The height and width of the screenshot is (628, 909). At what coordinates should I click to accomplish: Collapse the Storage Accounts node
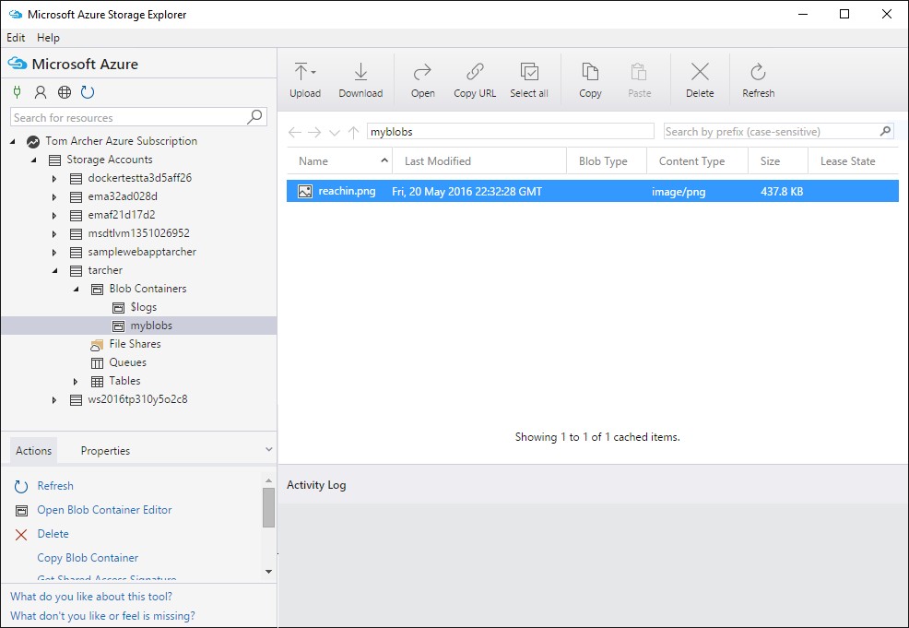33,160
